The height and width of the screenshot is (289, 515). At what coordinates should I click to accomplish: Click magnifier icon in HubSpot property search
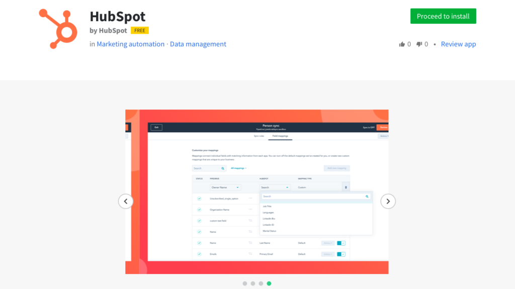click(x=367, y=197)
